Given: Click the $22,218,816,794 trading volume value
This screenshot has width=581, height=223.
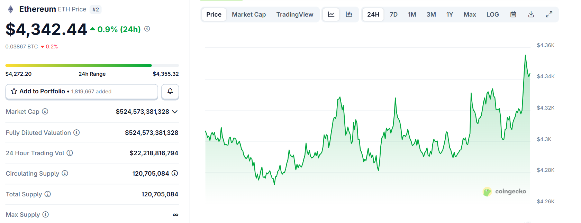Looking at the screenshot, I should pos(154,153).
